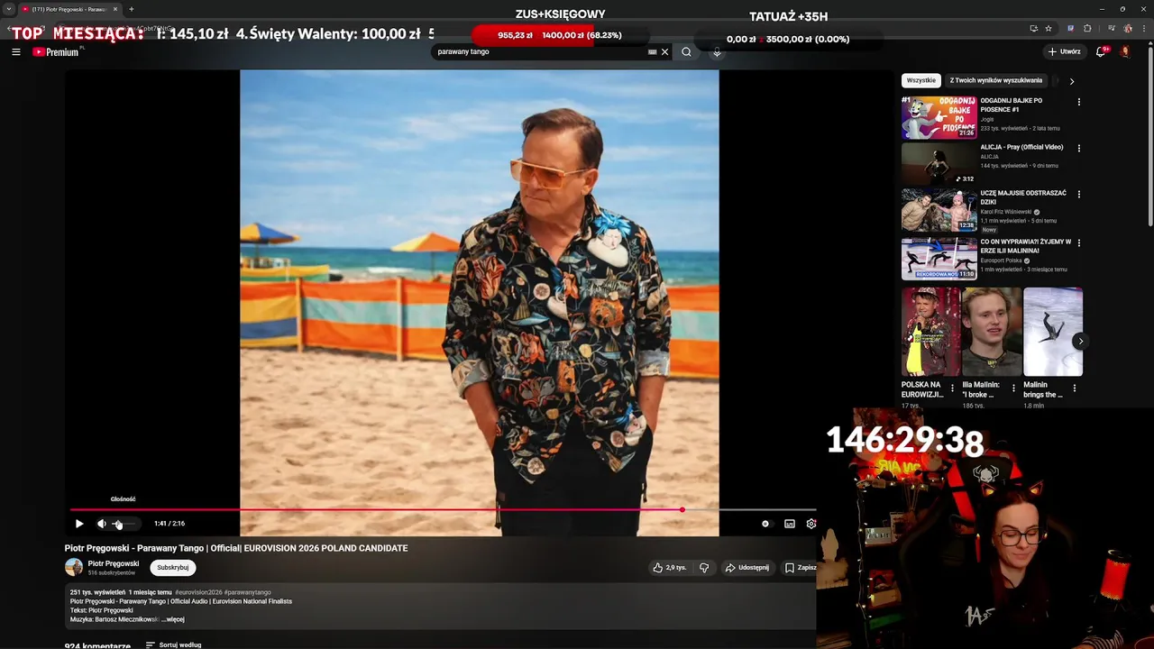Open options for 'Polska na Eurowizji' short
Image resolution: width=1154 pixels, height=649 pixels.
953,388
